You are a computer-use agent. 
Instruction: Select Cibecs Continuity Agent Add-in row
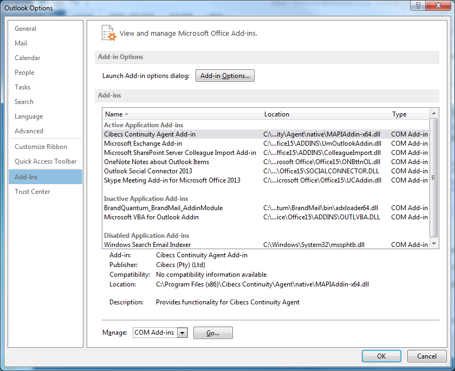[266, 134]
